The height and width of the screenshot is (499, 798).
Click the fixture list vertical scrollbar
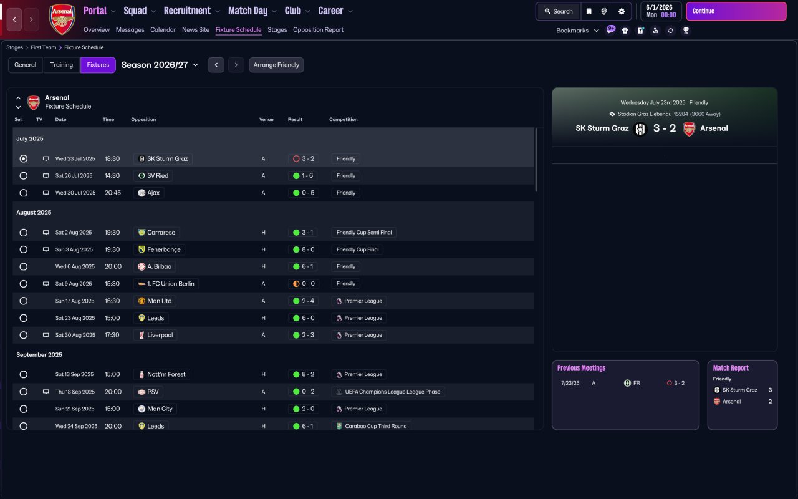[x=536, y=160]
